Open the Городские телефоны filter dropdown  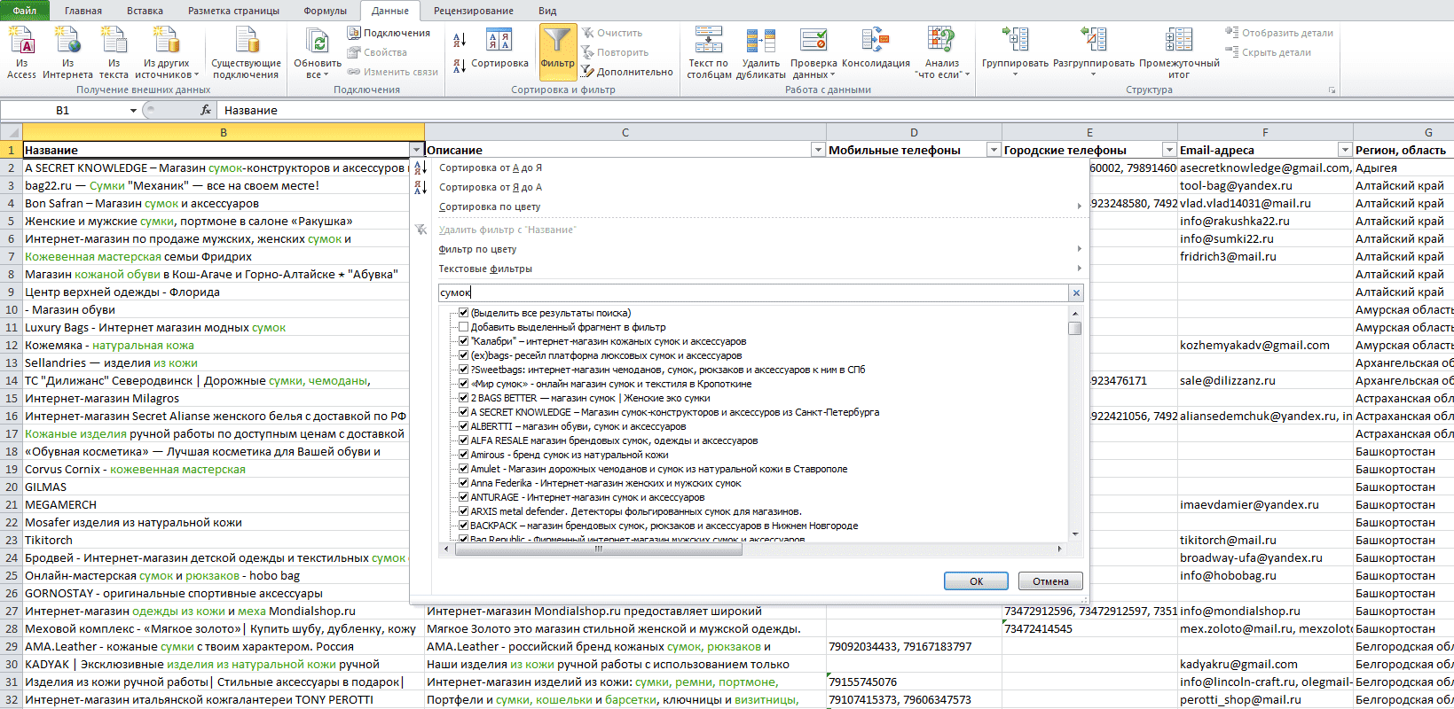1169,150
